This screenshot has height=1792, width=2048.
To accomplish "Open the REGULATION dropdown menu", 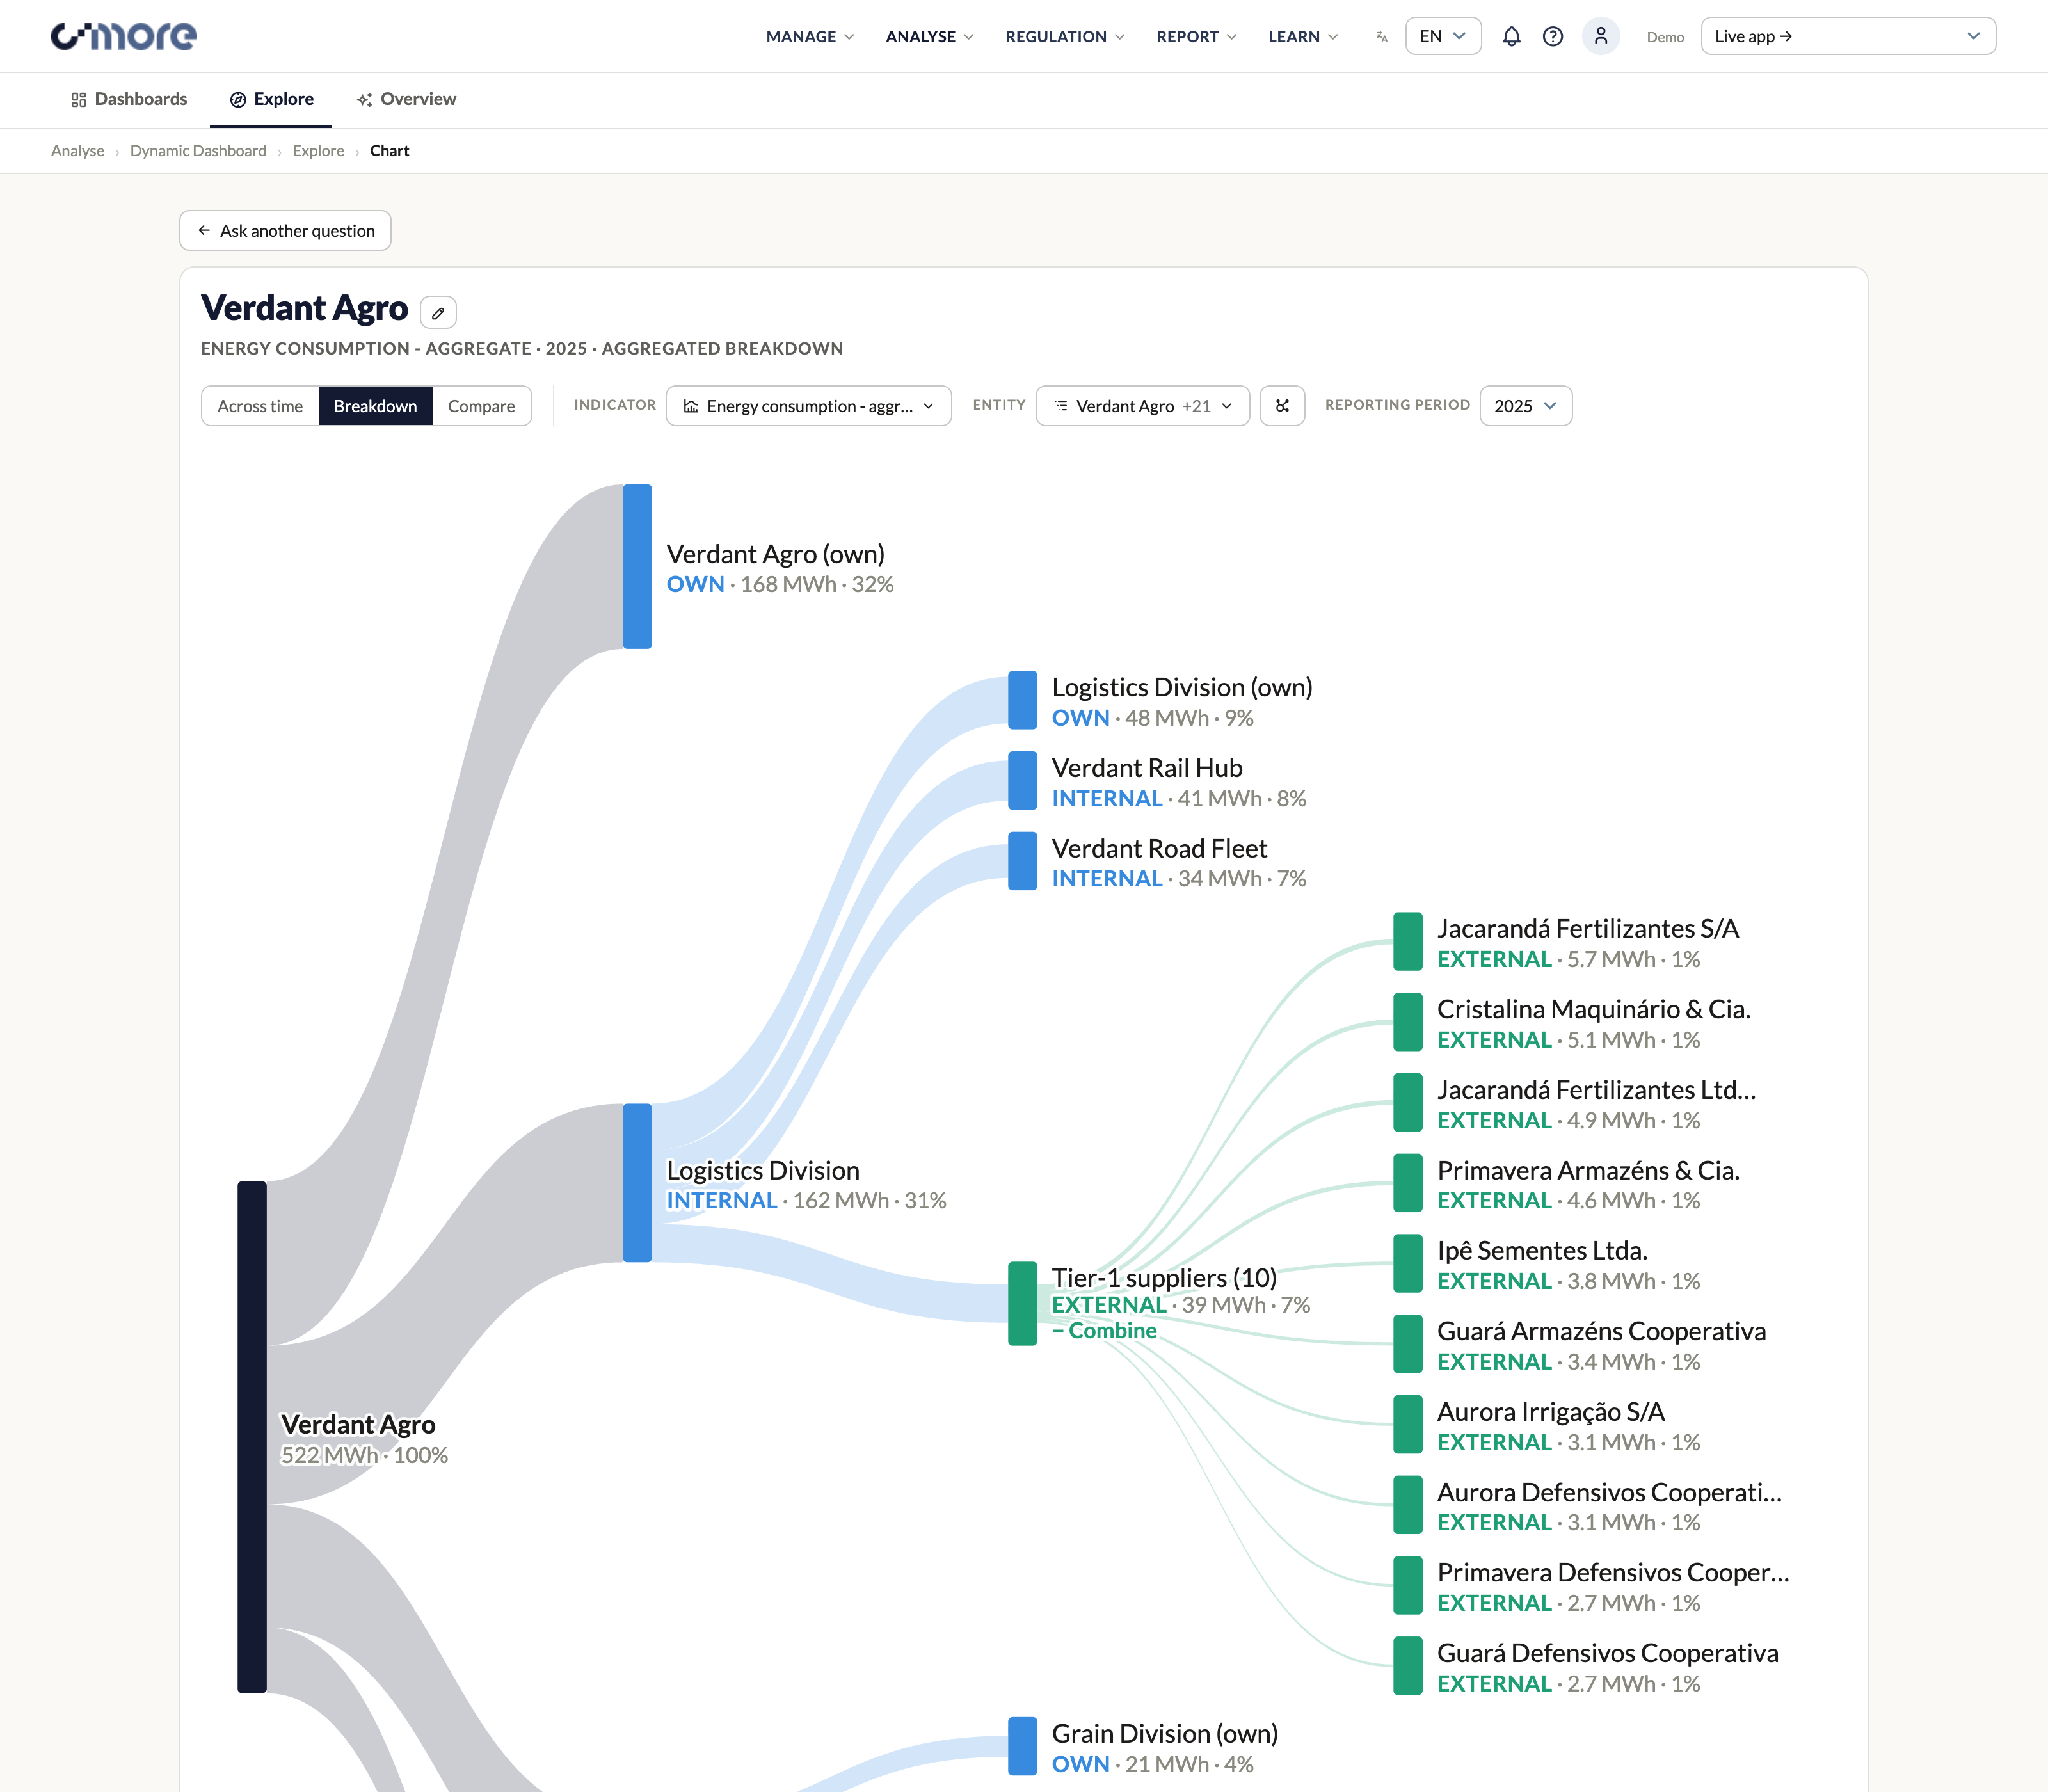I will [x=1065, y=36].
